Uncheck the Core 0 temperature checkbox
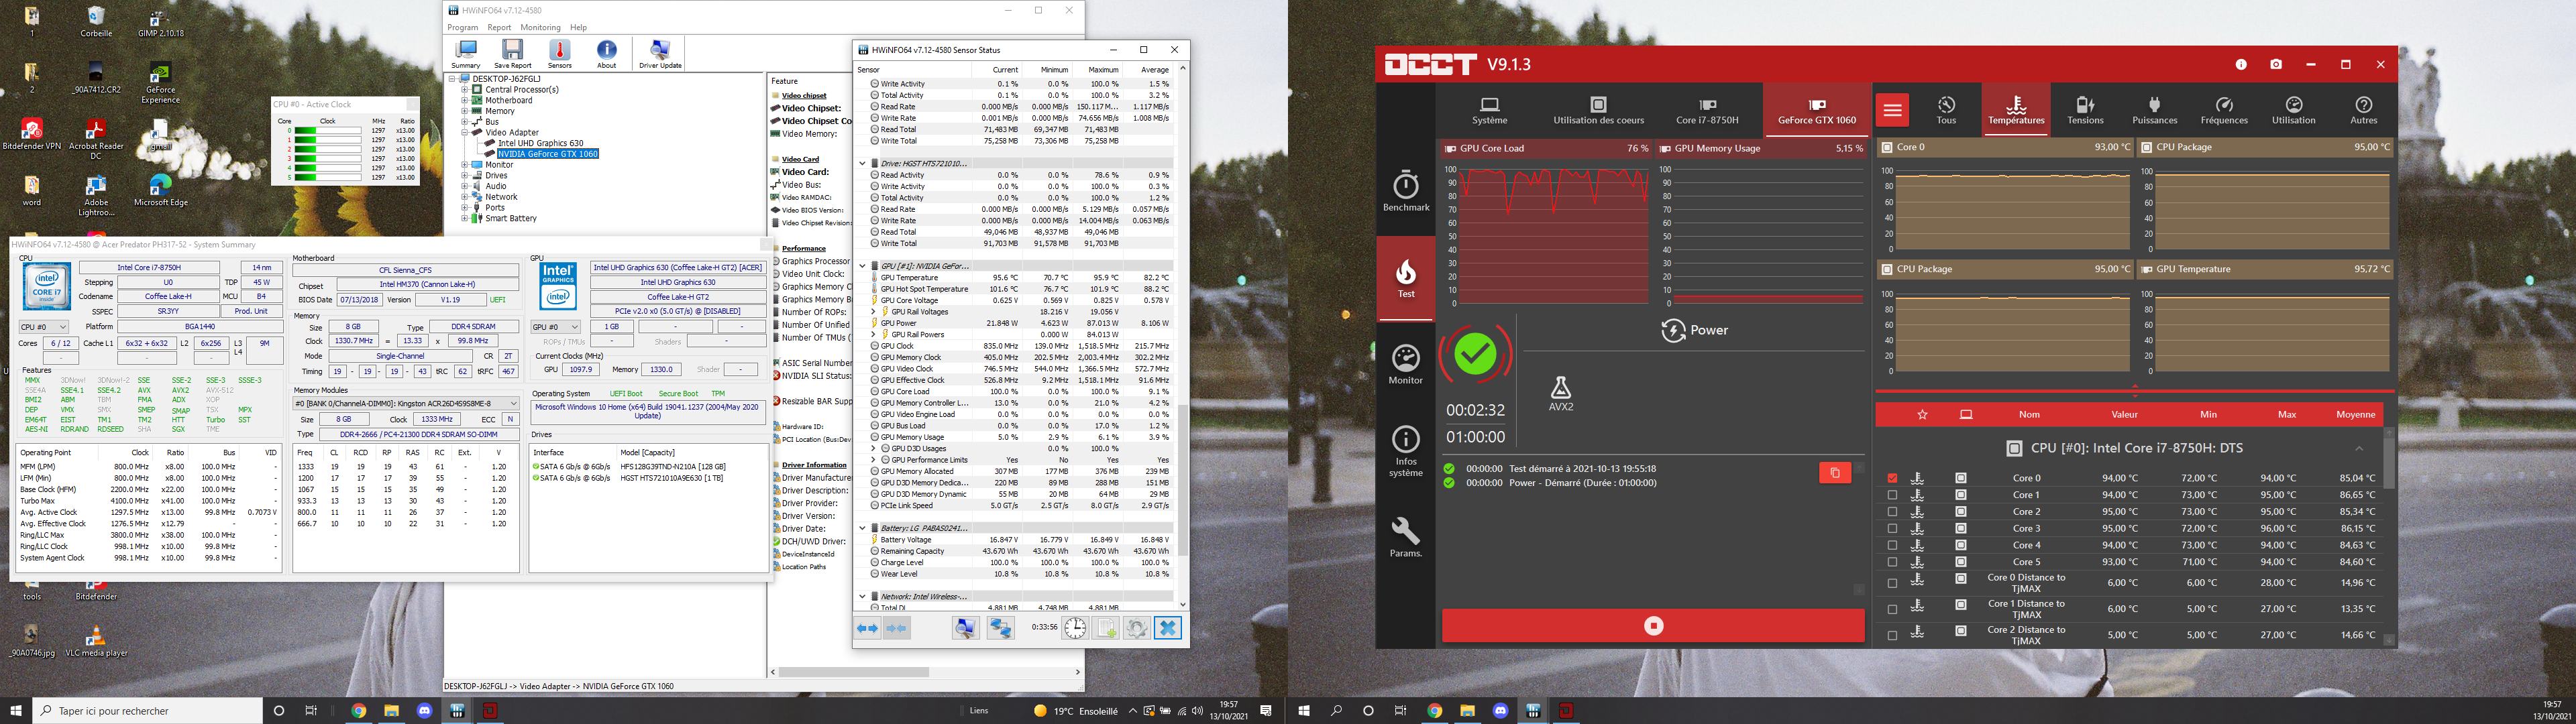 pyautogui.click(x=1892, y=478)
